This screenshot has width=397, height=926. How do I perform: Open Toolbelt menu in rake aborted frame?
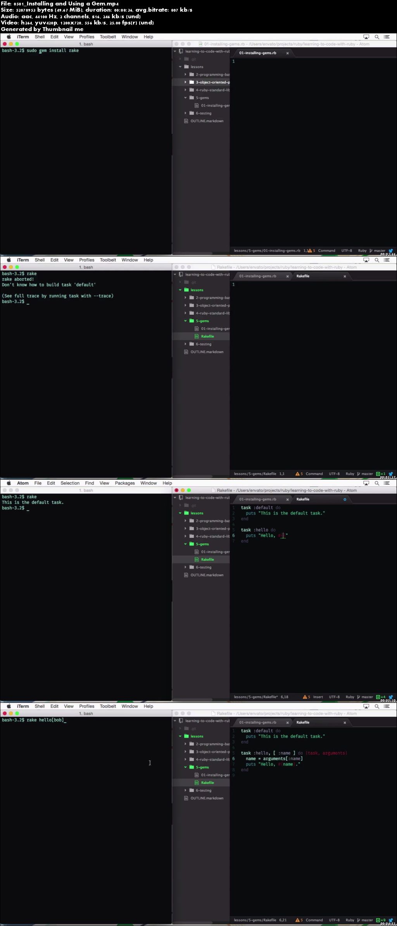pos(108,260)
